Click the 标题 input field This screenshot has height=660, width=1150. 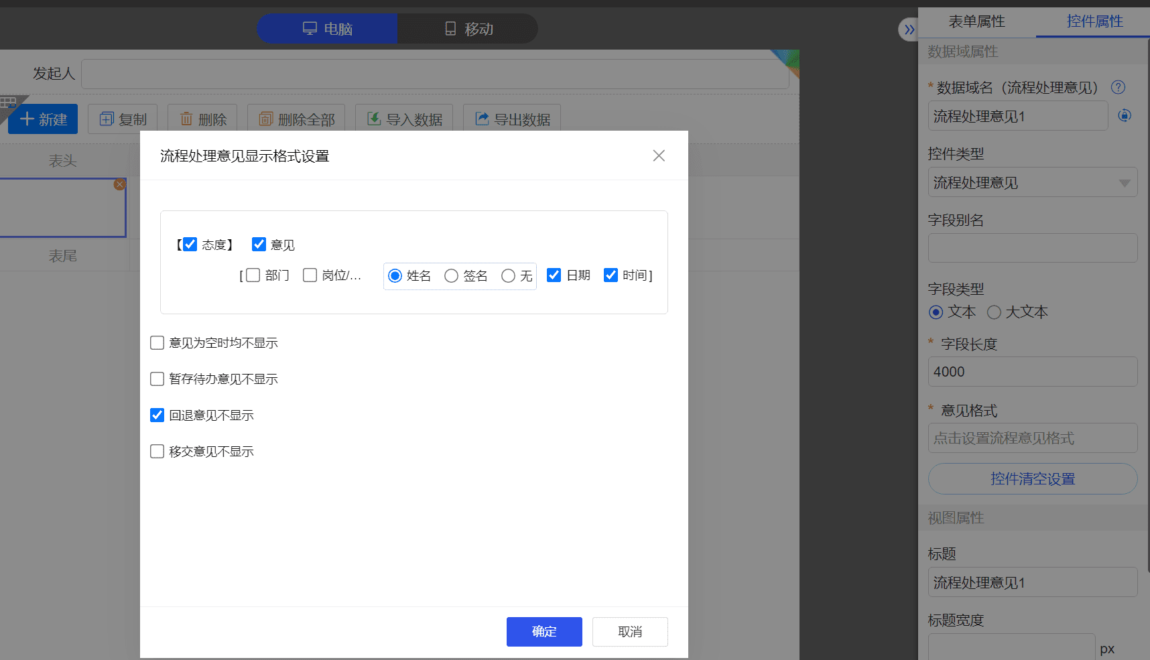[1033, 582]
